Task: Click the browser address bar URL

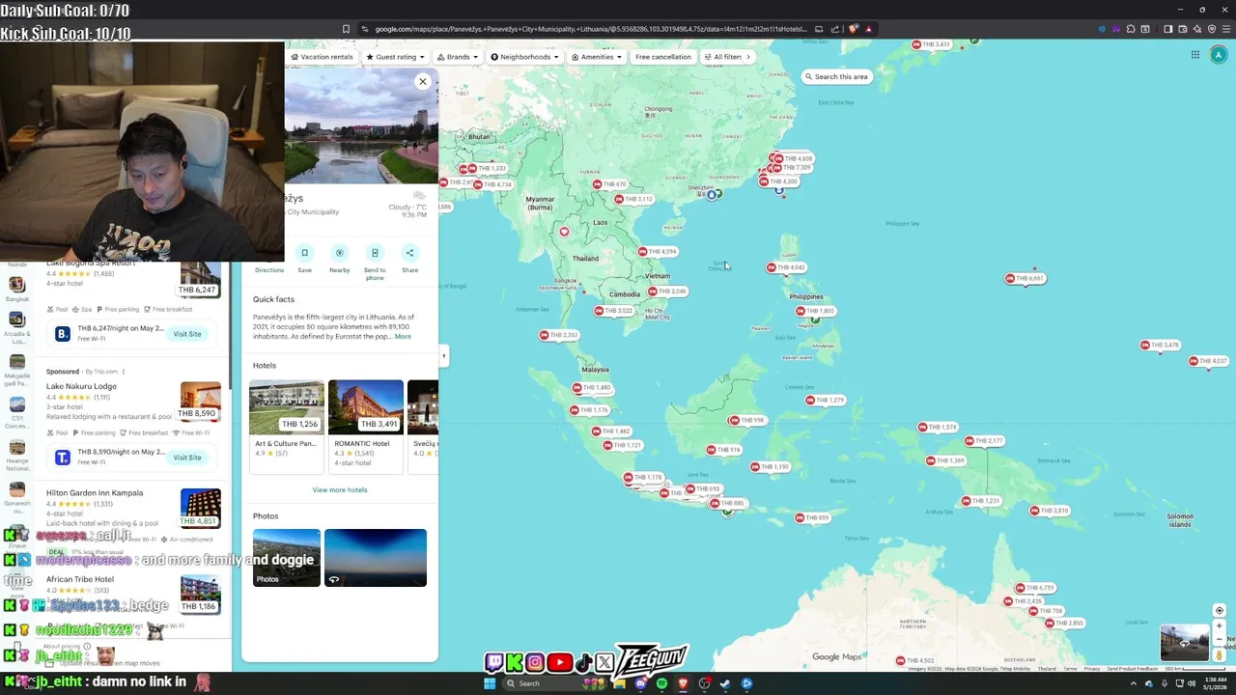Action: tap(589, 29)
